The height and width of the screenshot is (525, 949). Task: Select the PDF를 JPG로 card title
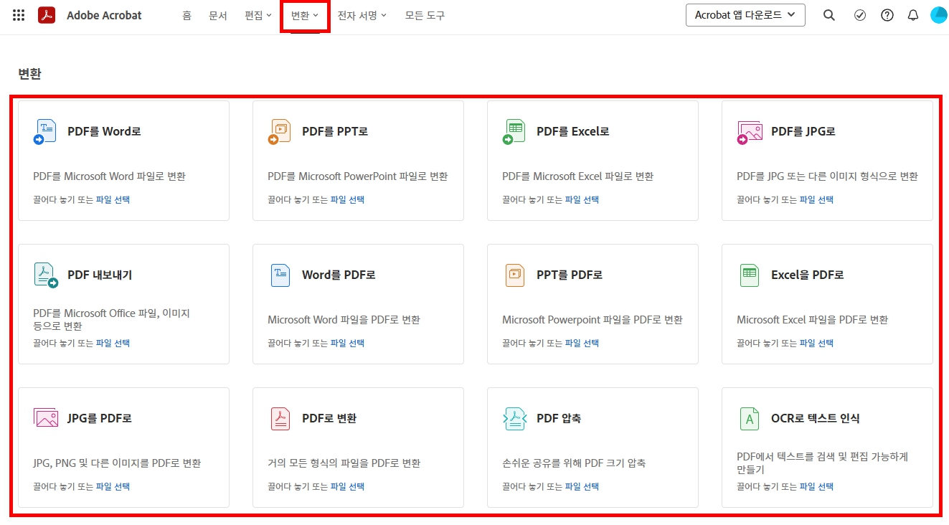pos(803,131)
